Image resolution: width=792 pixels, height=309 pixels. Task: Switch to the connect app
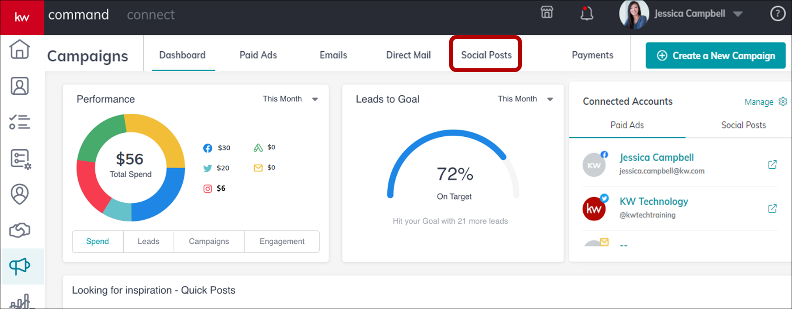(150, 15)
